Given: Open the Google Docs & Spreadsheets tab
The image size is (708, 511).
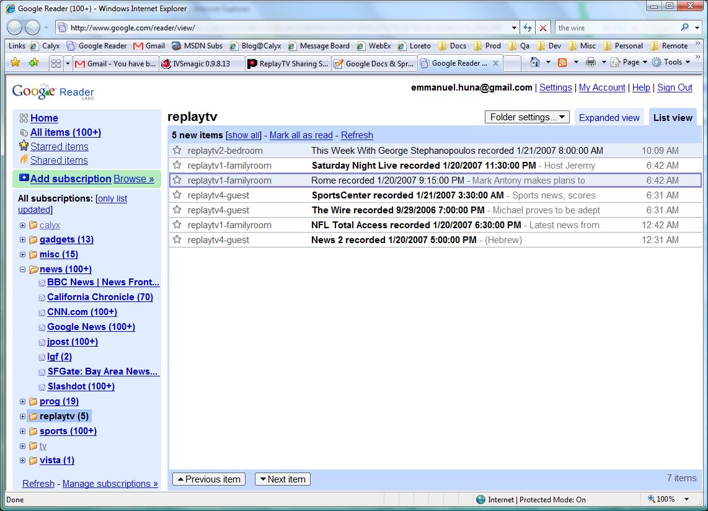Looking at the screenshot, I should pos(374,64).
